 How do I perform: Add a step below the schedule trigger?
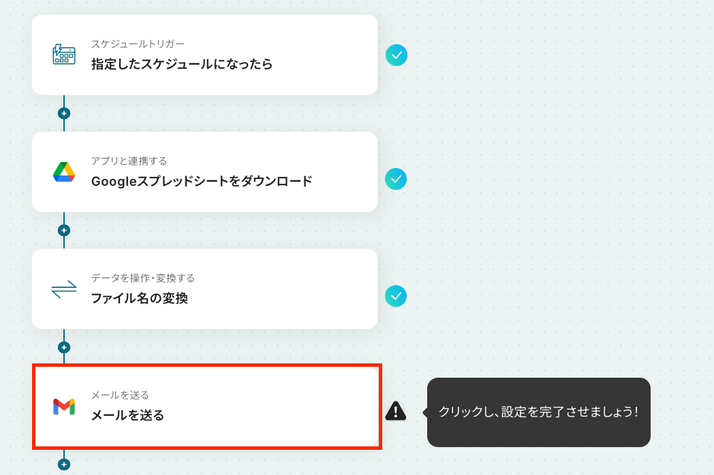pos(64,113)
